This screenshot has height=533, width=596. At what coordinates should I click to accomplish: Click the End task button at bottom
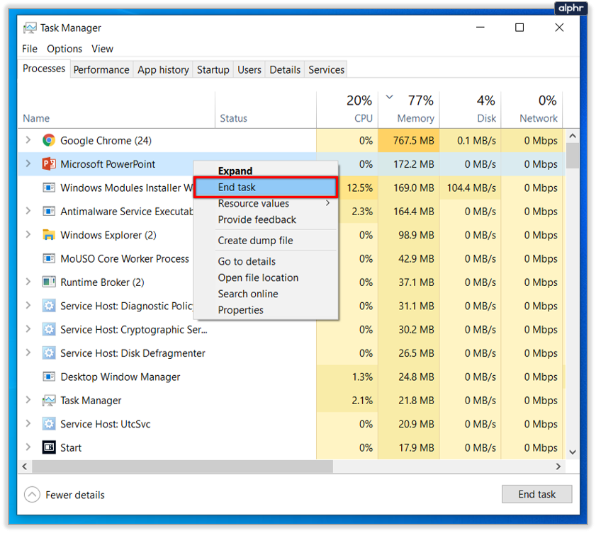point(536,494)
